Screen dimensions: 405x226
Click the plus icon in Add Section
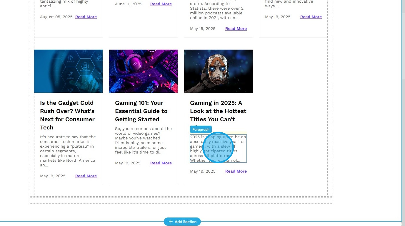[x=171, y=222]
